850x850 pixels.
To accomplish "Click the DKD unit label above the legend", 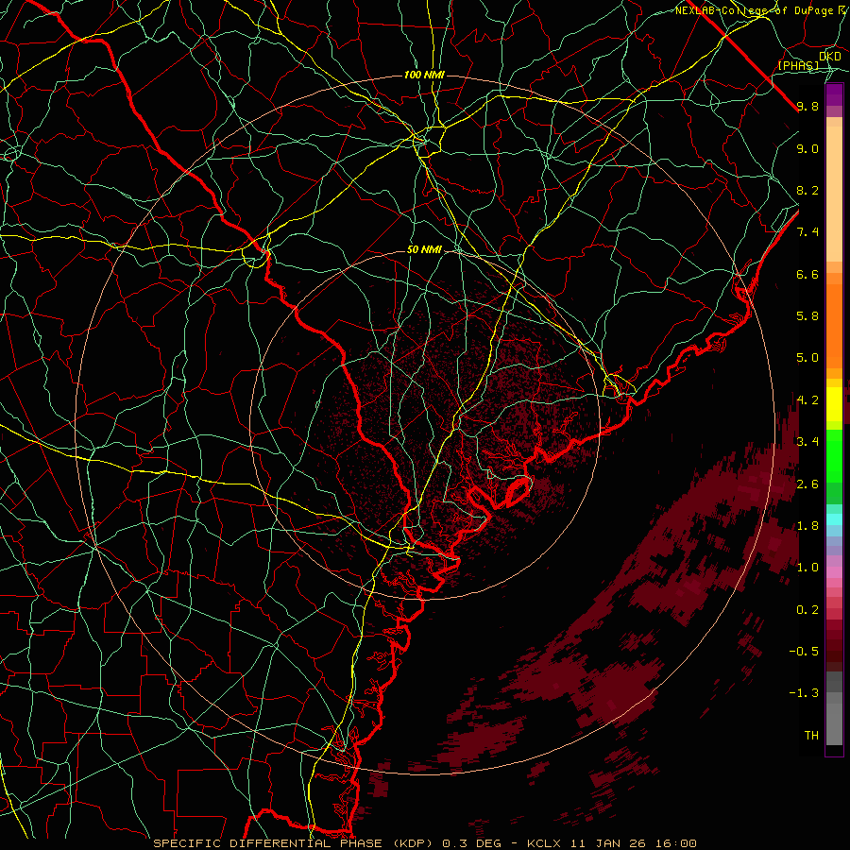I will pyautogui.click(x=829, y=57).
